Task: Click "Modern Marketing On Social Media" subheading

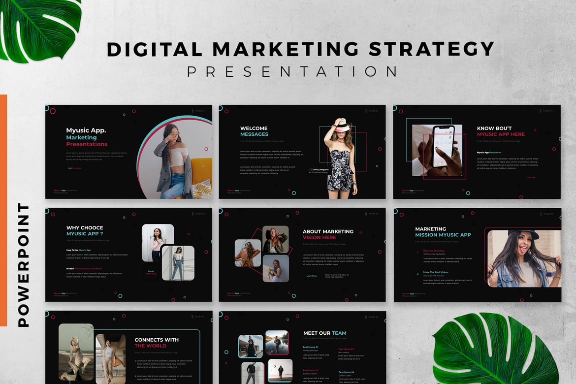Action: [84, 269]
